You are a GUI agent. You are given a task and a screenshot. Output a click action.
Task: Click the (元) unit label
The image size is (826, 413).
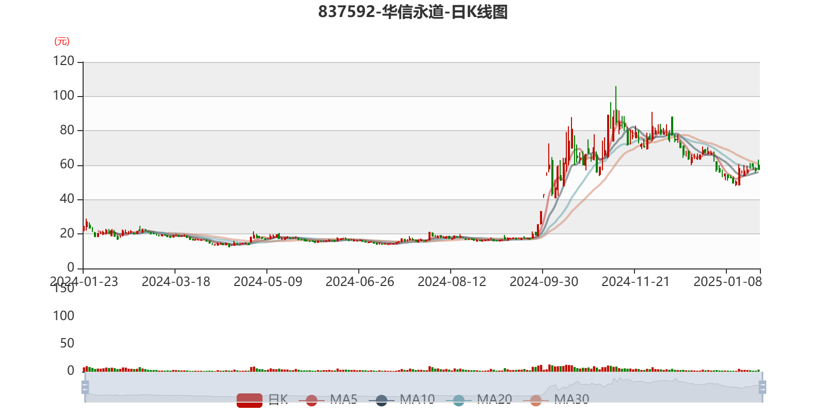[62, 41]
